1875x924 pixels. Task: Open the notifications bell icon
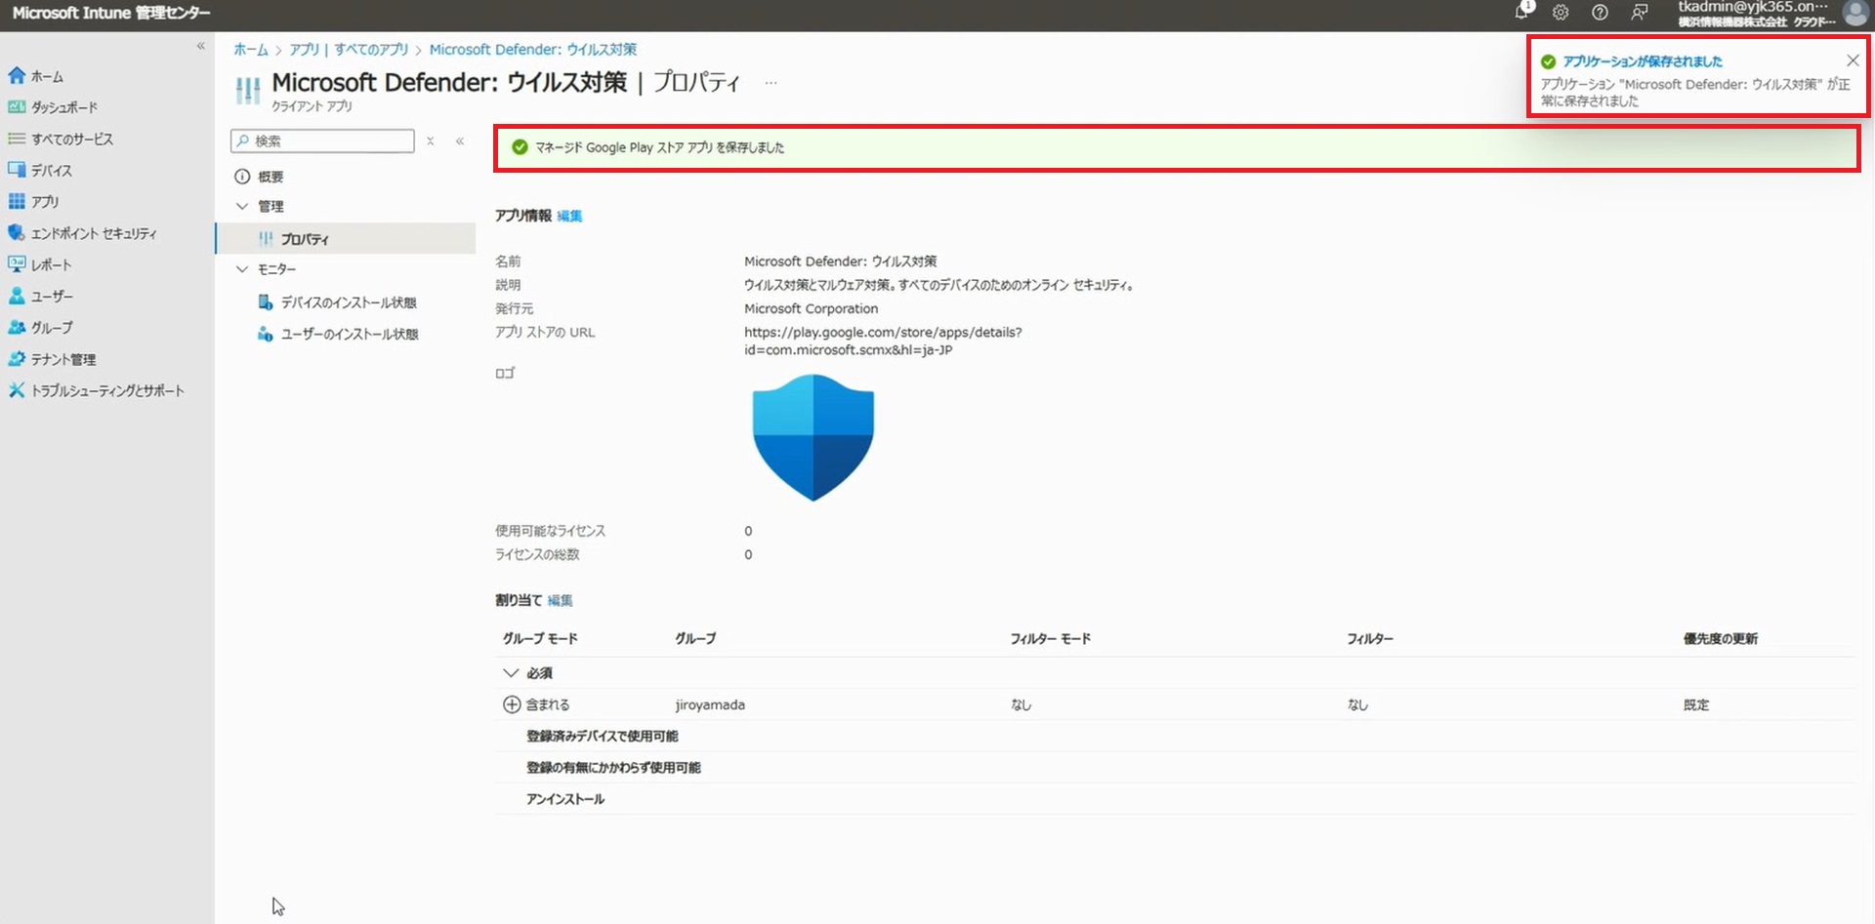[1521, 12]
